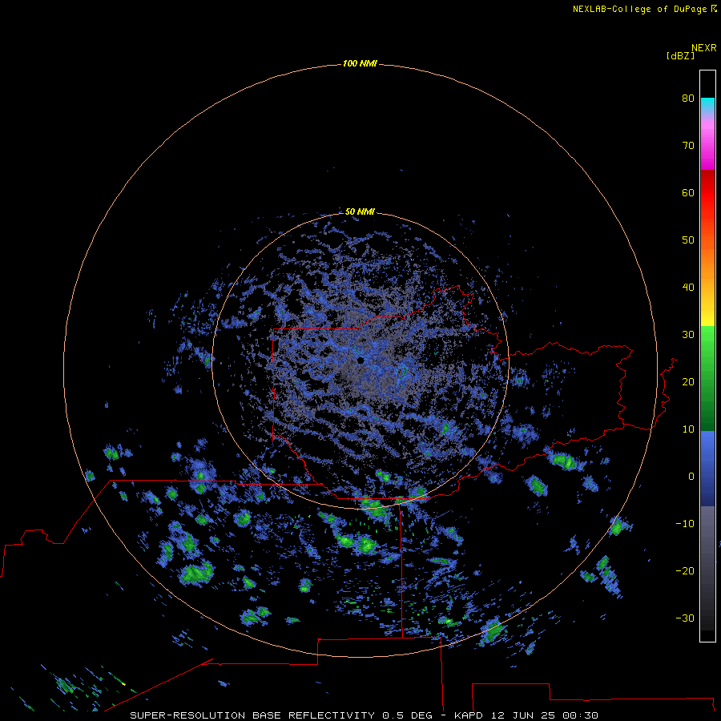Viewport: 721px width, 721px height.
Task: Click the red segment of the color bar
Action: point(707,193)
